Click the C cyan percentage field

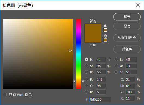pos(130,79)
